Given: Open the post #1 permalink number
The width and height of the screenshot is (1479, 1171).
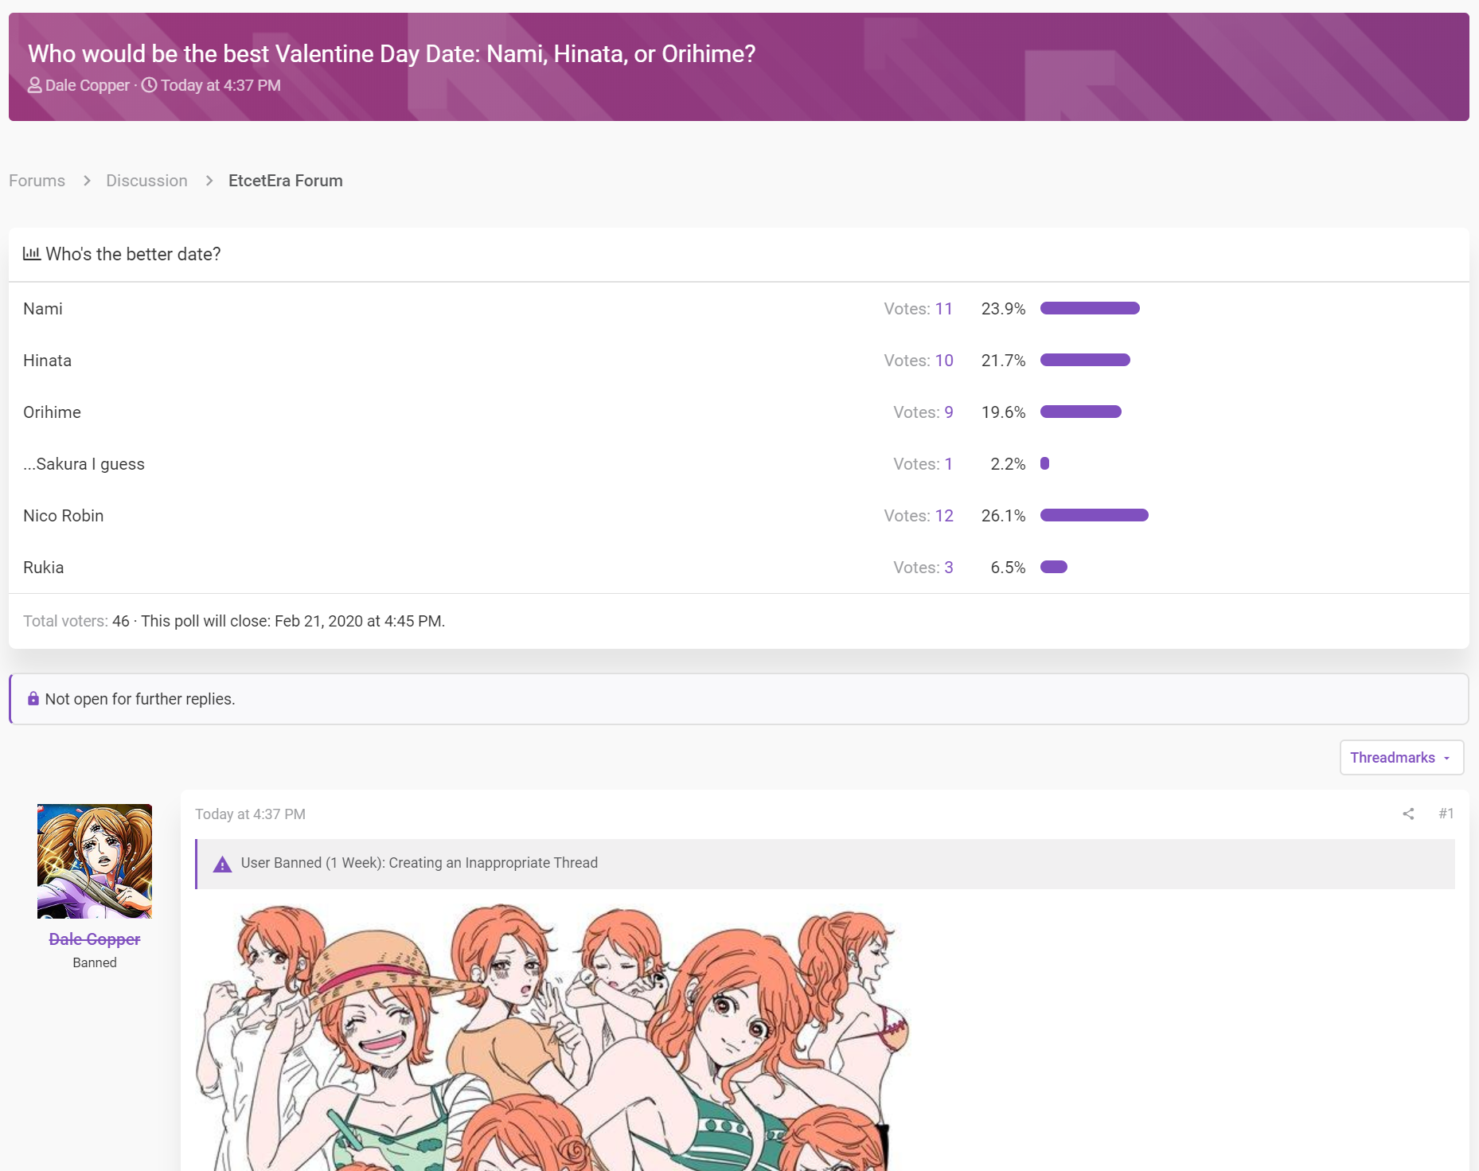Looking at the screenshot, I should pos(1446,814).
